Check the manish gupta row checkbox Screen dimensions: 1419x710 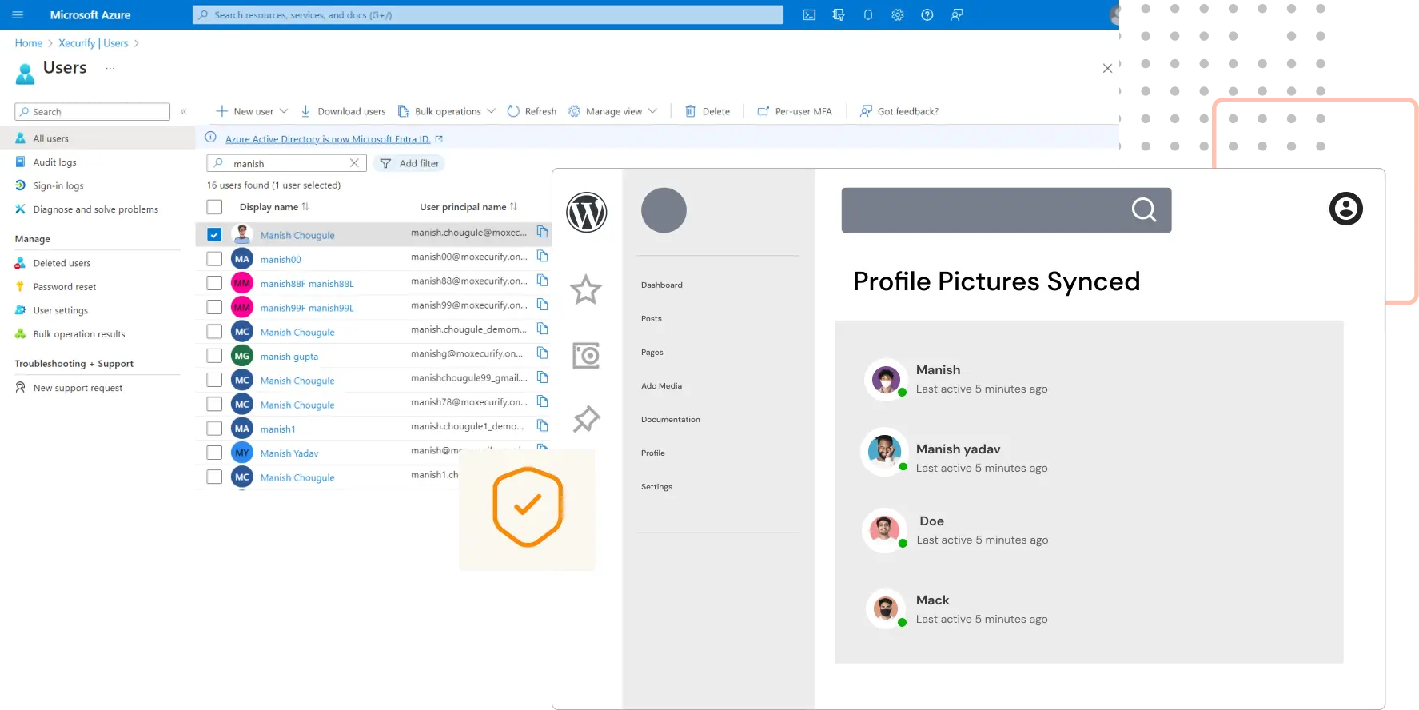tap(214, 356)
